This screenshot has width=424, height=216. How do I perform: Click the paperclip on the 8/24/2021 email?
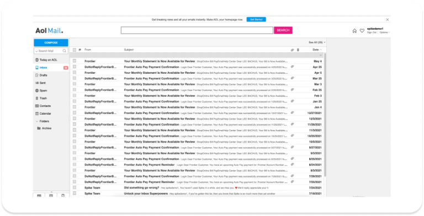point(292,164)
